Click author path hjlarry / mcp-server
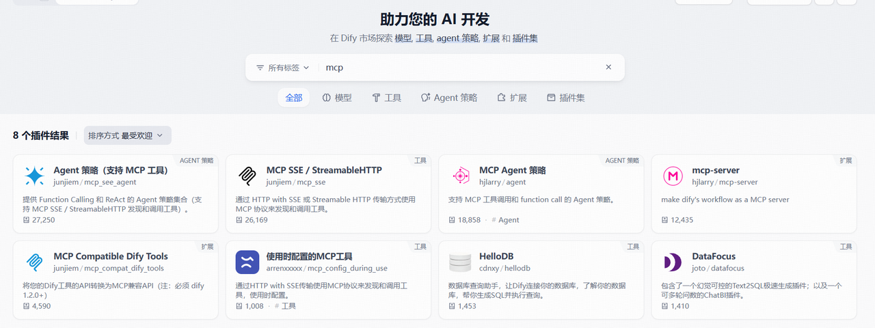 (725, 182)
